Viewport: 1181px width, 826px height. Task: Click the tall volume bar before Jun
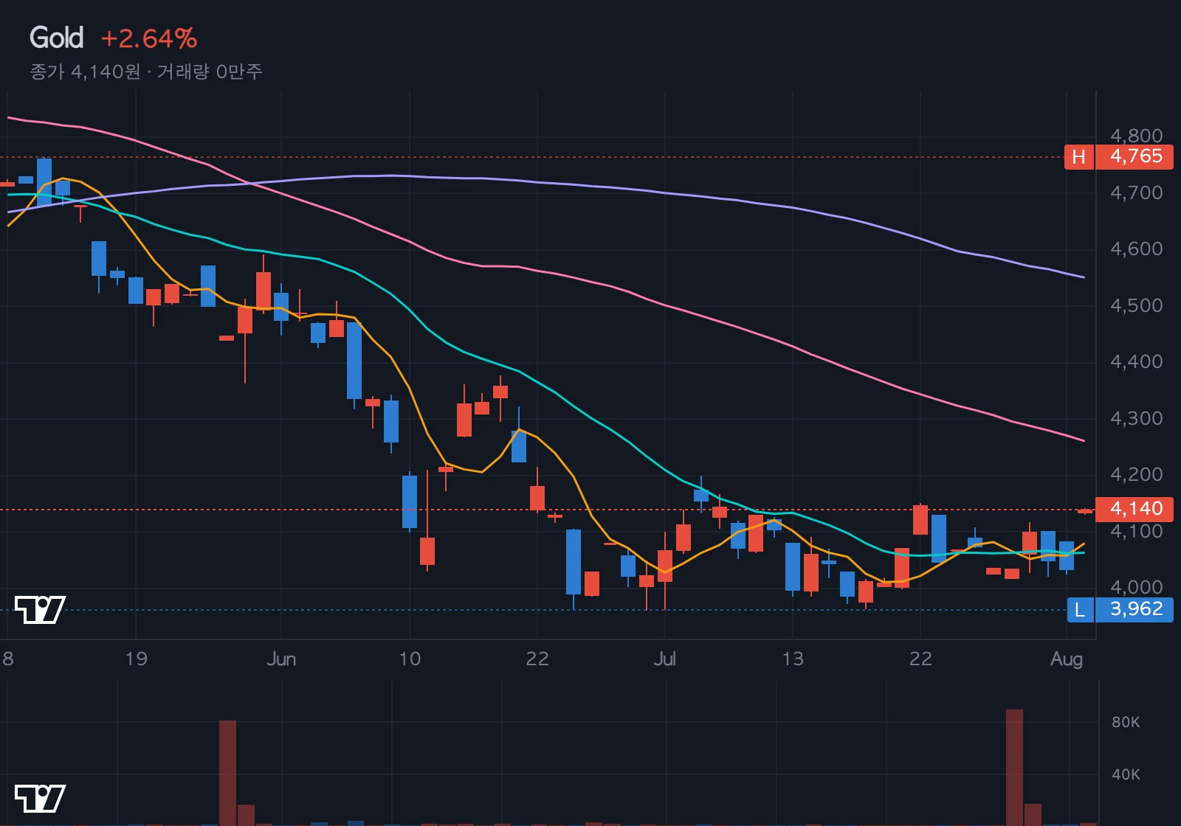[x=227, y=773]
